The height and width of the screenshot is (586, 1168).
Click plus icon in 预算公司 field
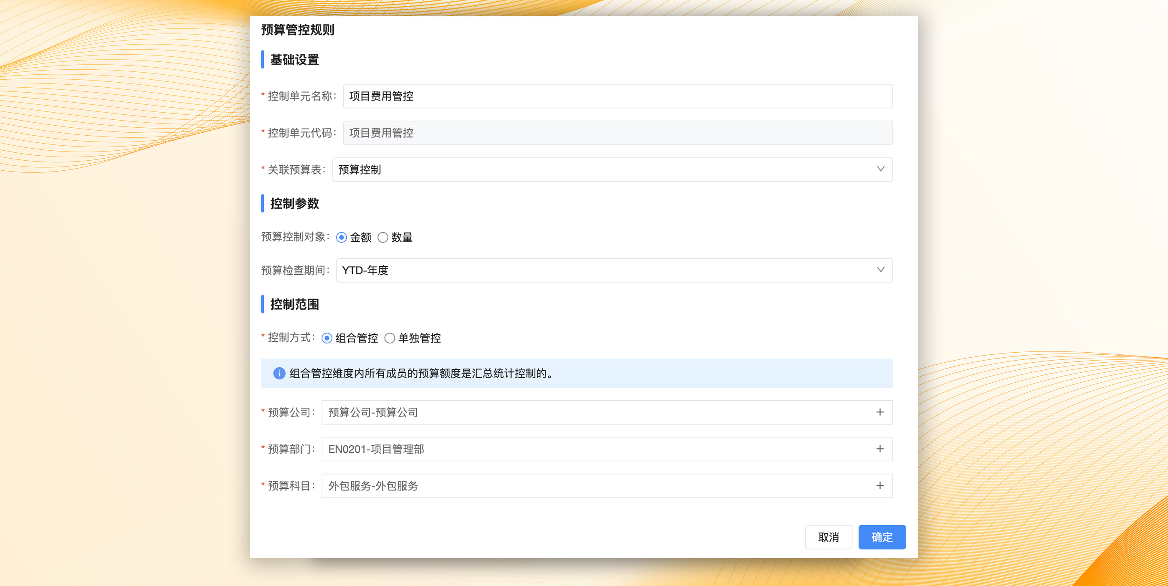point(879,412)
